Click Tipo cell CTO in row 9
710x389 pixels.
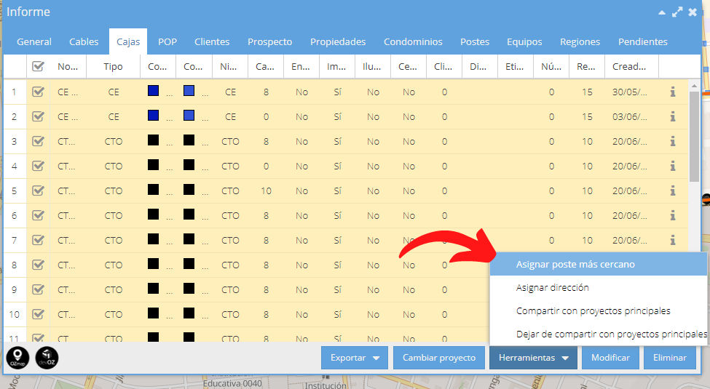pyautogui.click(x=113, y=289)
